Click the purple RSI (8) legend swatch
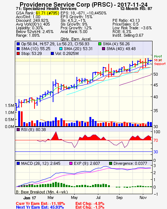 click(x=18, y=130)
